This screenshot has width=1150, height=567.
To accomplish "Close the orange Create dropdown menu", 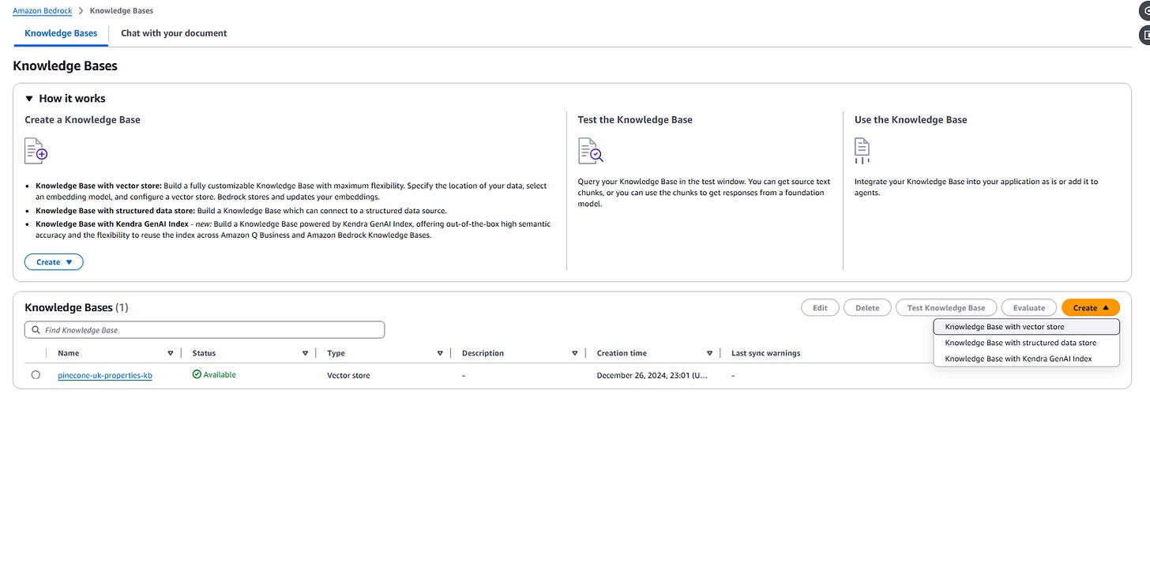I will (1091, 307).
